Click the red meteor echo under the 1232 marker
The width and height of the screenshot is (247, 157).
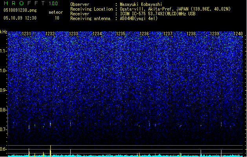pos(50,124)
